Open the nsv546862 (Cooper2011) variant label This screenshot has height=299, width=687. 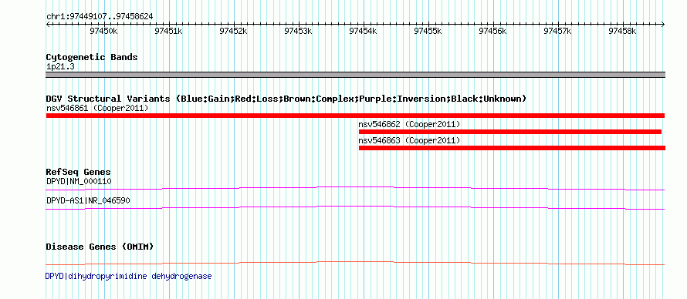tap(409, 125)
